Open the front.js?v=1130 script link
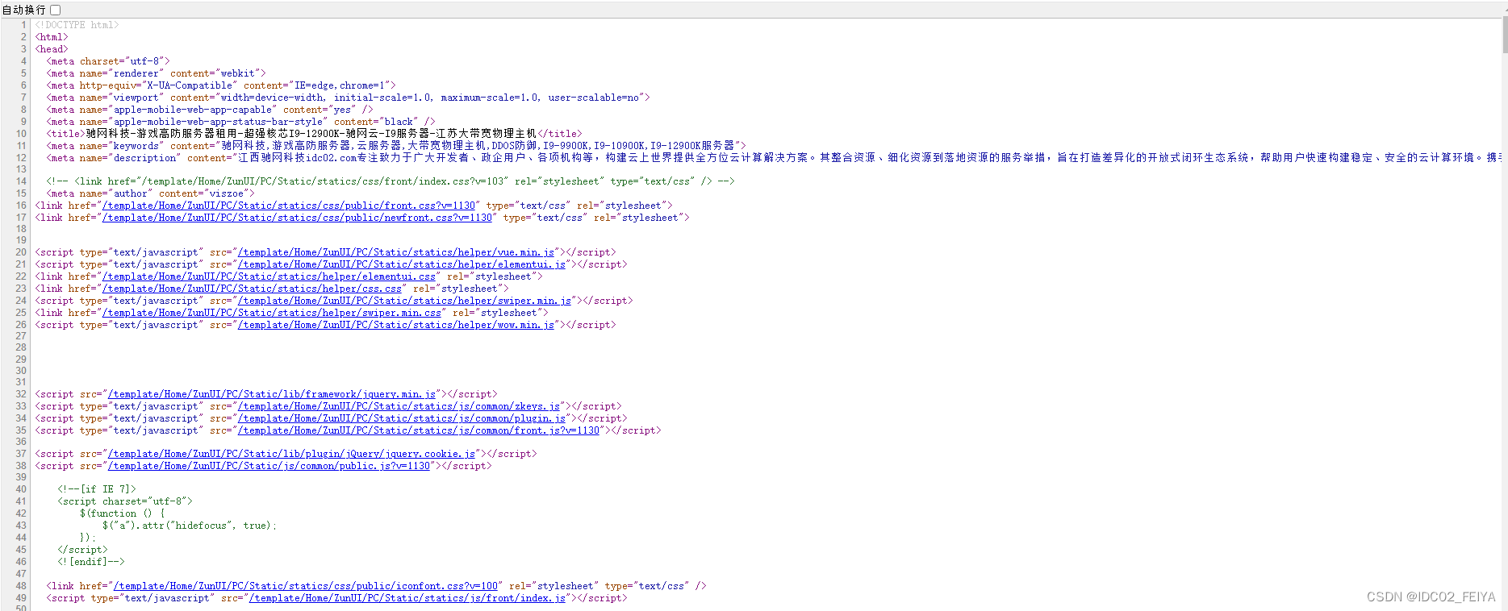 pos(419,430)
